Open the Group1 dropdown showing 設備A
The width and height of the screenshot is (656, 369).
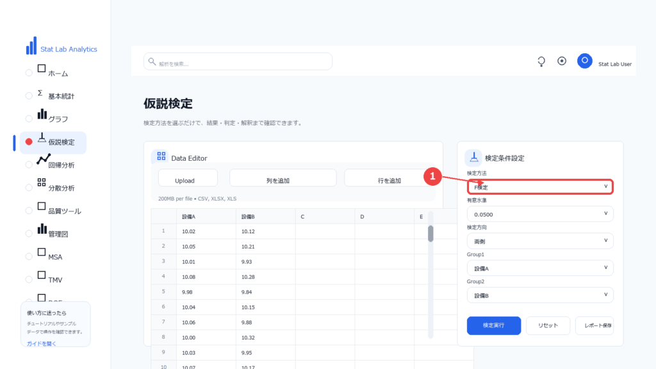[x=540, y=268]
